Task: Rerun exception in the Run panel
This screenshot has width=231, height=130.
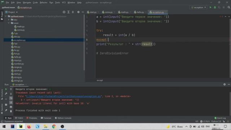Action: (x=6, y=89)
